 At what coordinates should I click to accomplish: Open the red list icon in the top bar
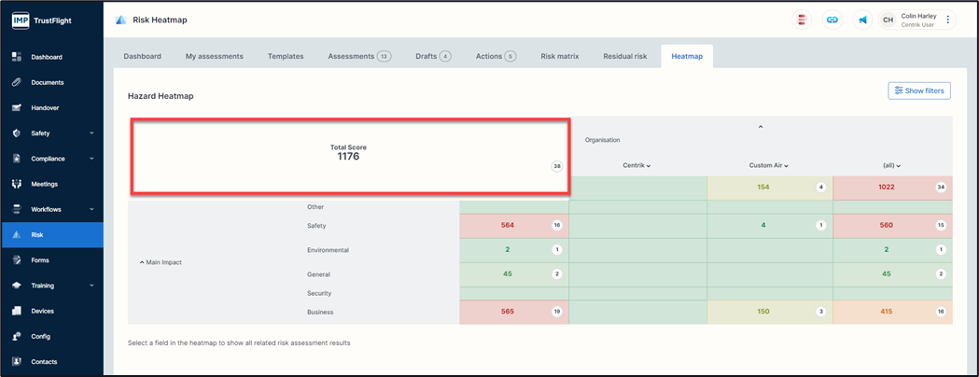[802, 20]
